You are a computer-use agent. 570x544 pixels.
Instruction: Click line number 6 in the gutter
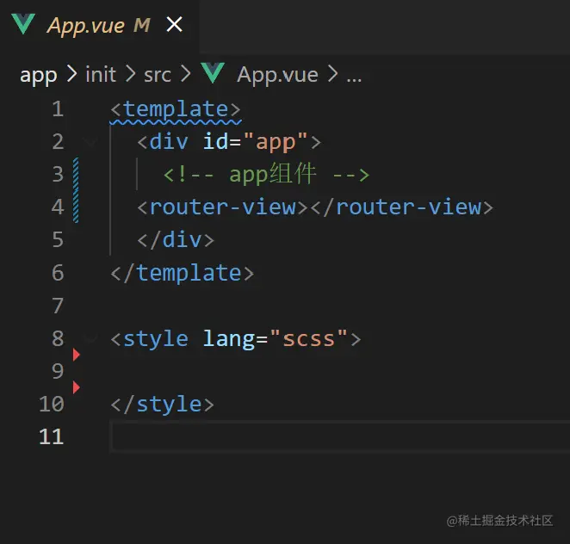tap(58, 273)
